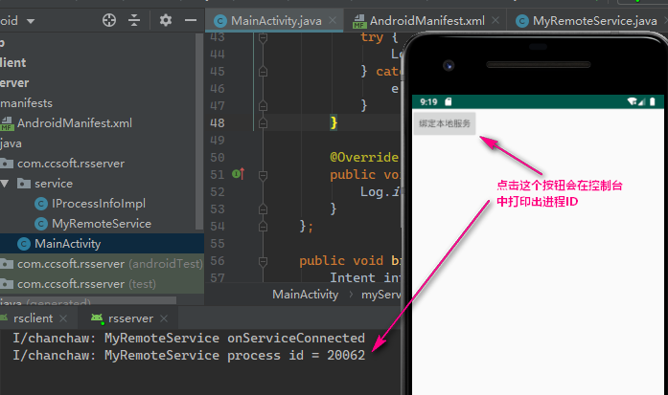Close the AndroidManifest.xml tab
Viewport: 668px width, 395px height.
[x=495, y=20]
